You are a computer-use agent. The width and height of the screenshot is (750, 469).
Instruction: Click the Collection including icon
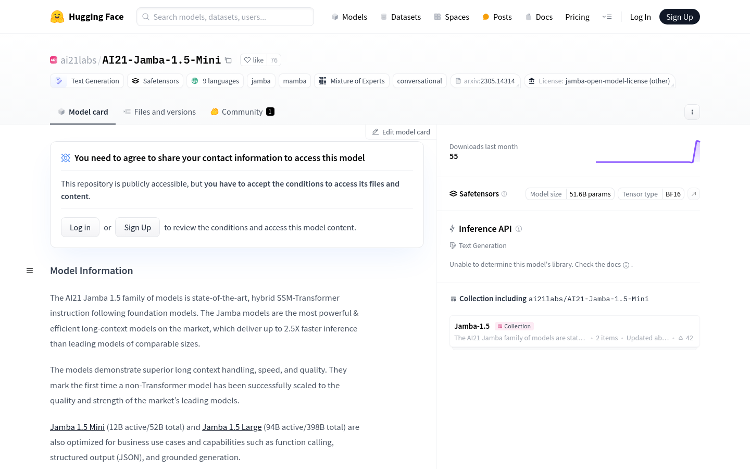(453, 299)
